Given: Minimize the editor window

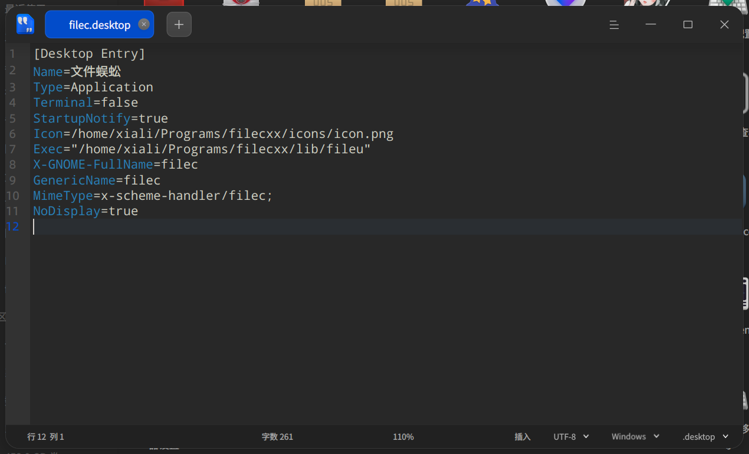Looking at the screenshot, I should tap(651, 25).
